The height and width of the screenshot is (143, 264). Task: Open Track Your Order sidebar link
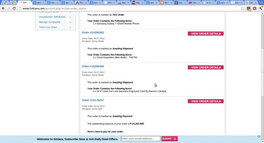pyautogui.click(x=48, y=27)
